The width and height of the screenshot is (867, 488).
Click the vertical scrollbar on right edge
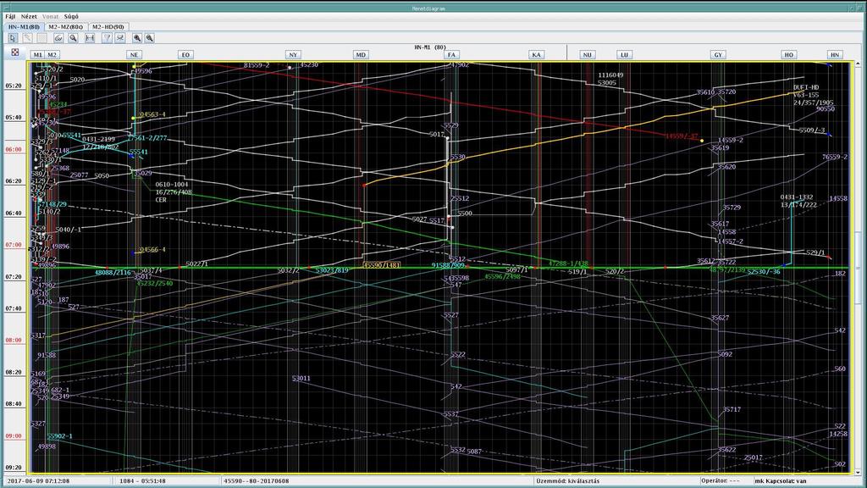[x=858, y=268]
